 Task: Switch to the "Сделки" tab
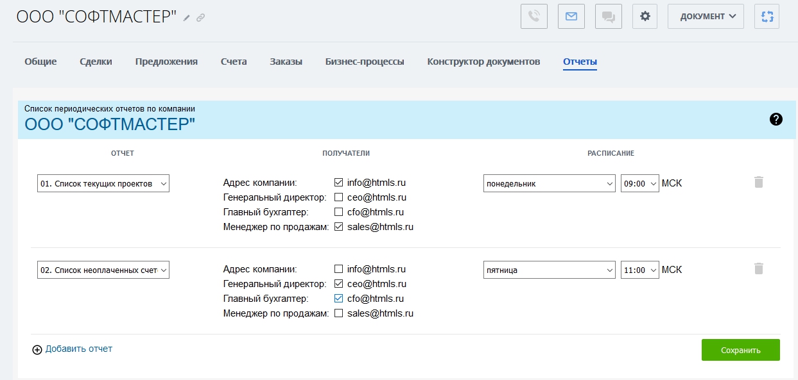[x=96, y=62]
